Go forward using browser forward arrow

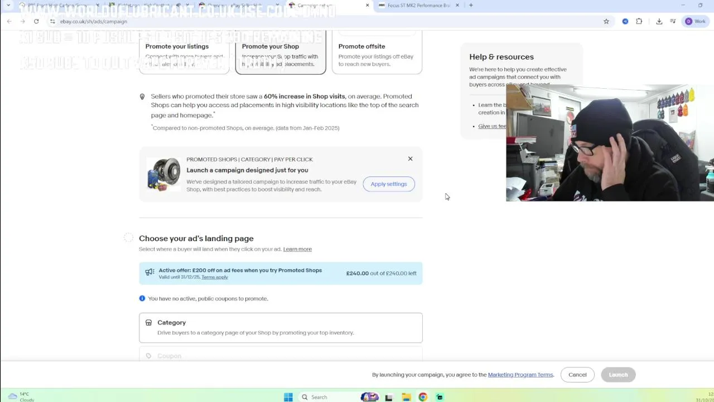point(23,21)
